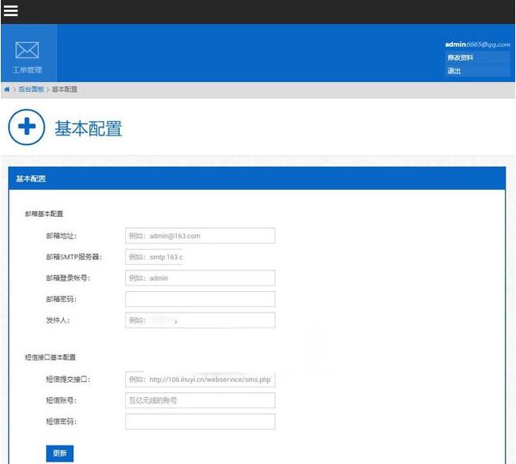Click the home icon in the breadcrumb
The width and height of the screenshot is (516, 464).
(6, 90)
